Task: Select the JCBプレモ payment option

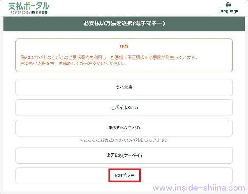Action: pos(124,175)
